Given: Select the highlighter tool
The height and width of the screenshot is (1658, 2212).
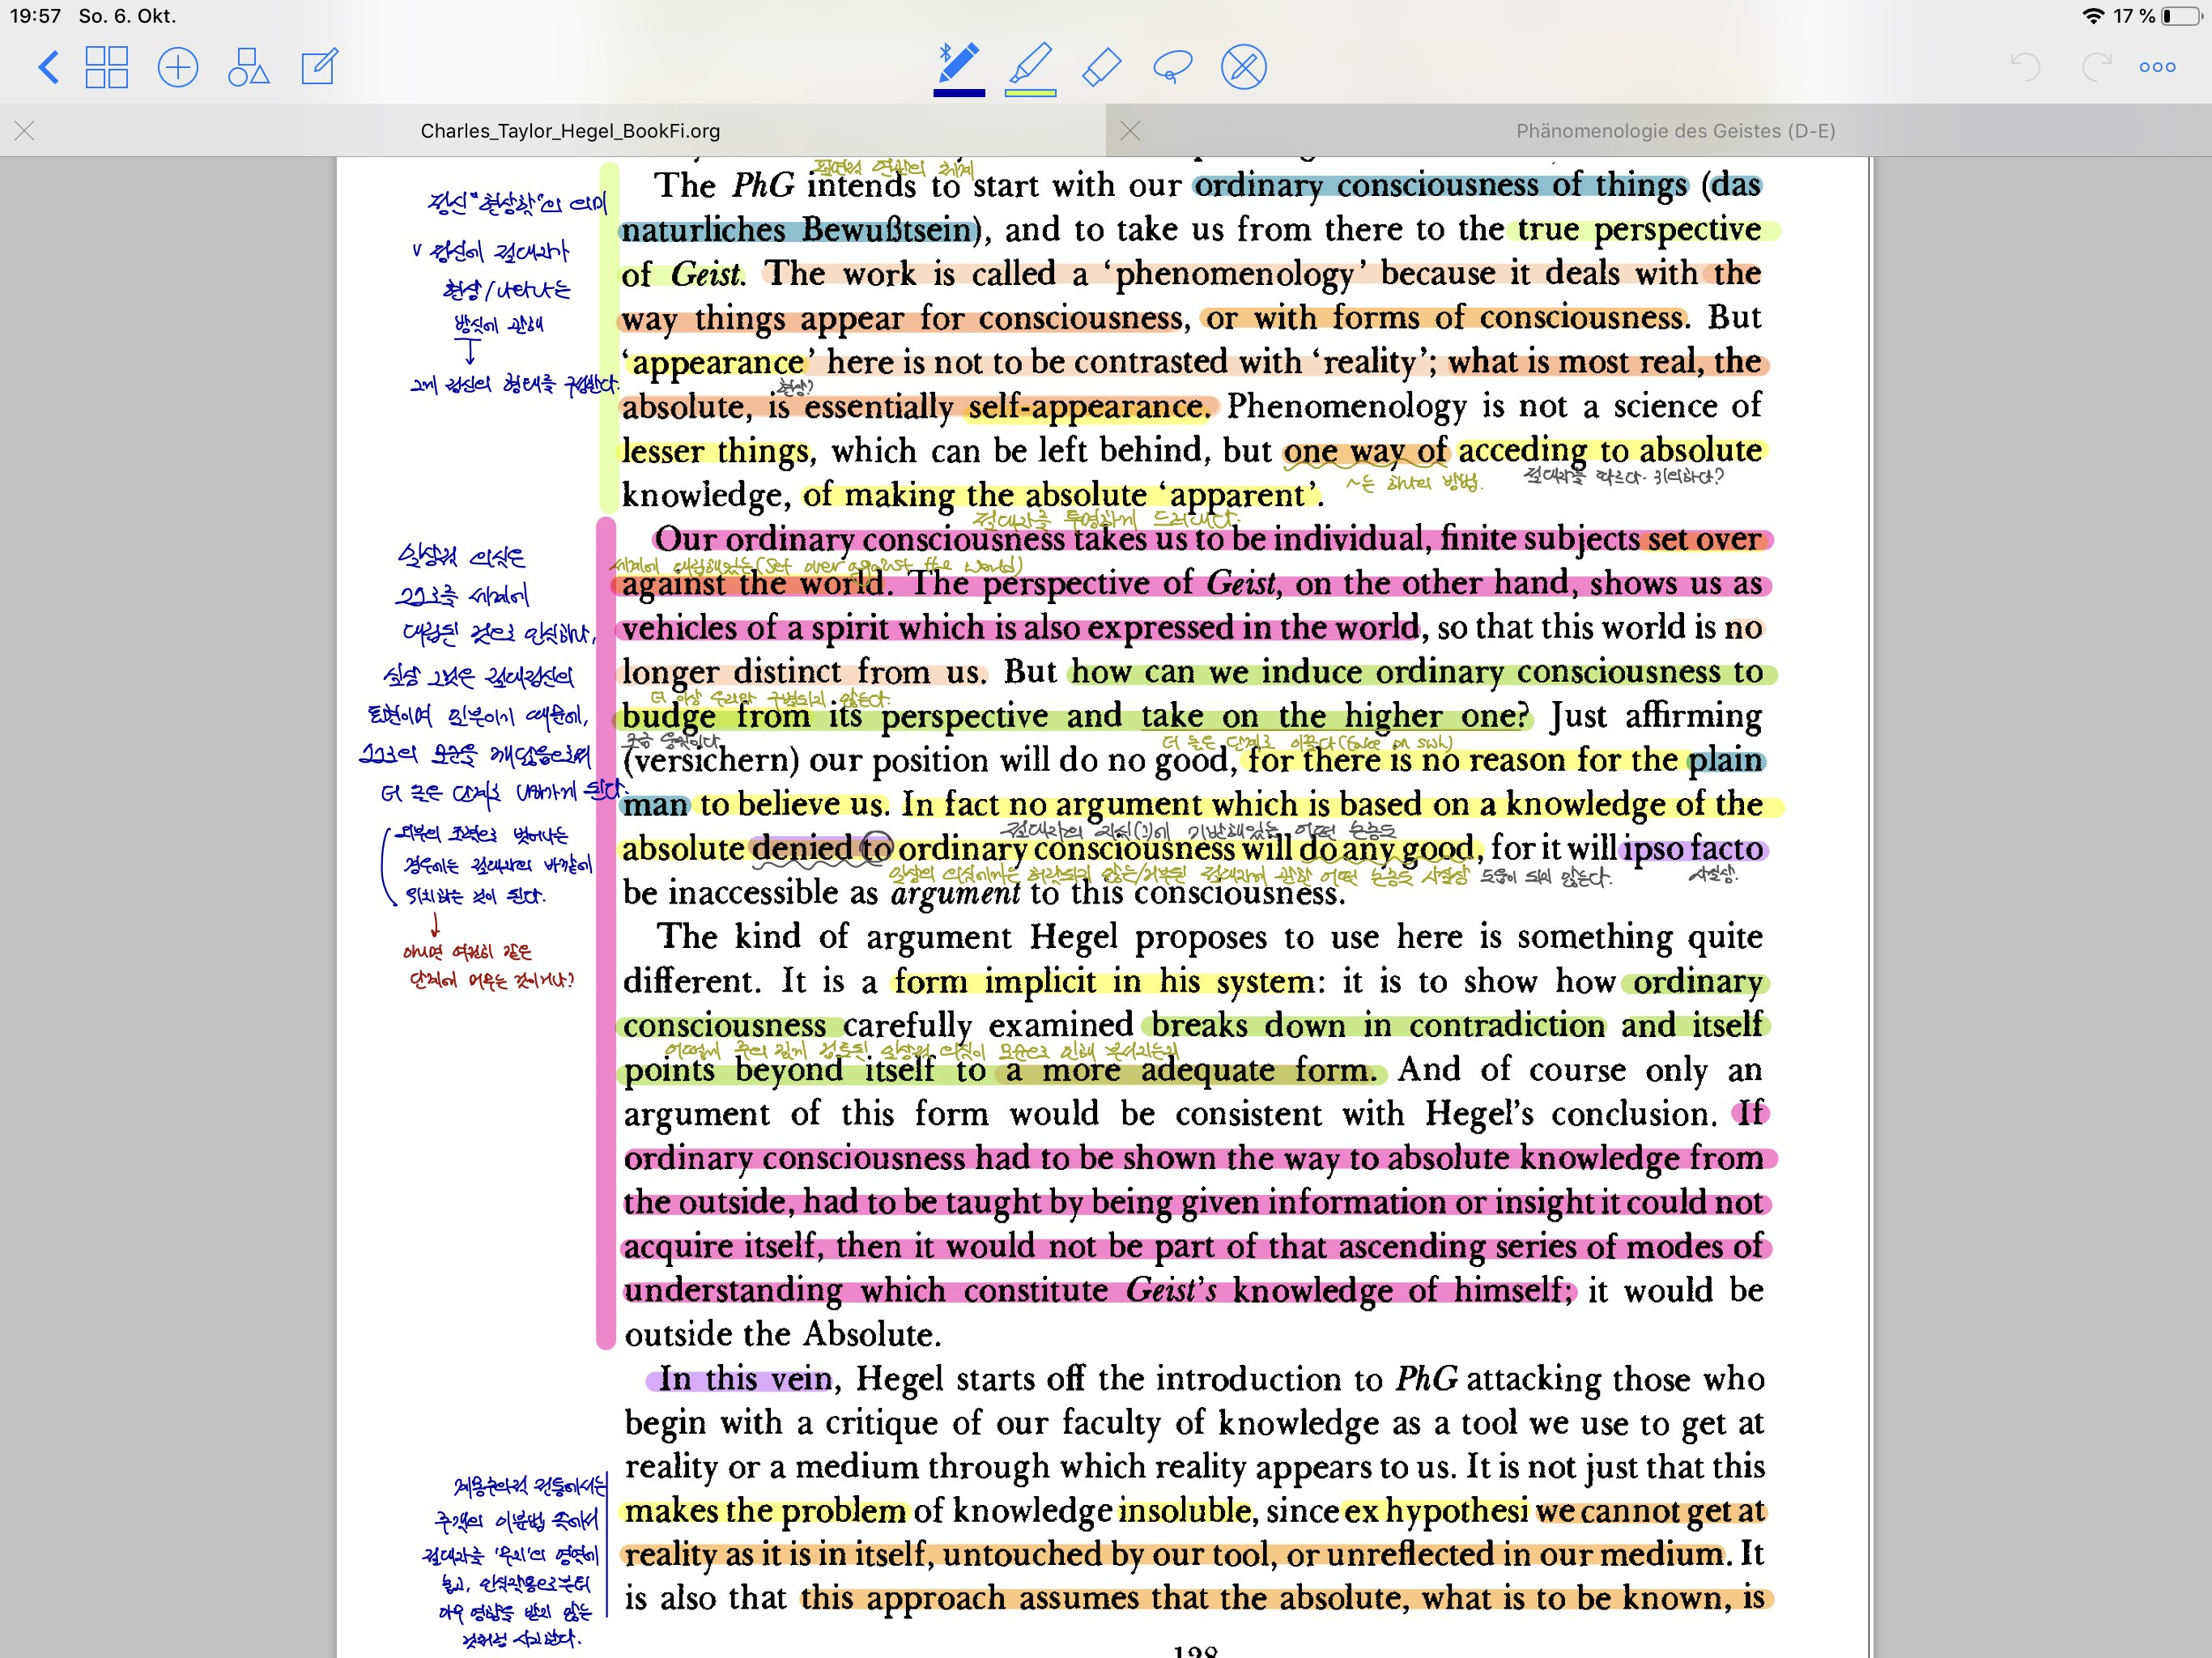Looking at the screenshot, I should click(x=1030, y=64).
